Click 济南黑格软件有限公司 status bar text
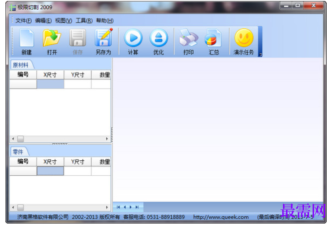The width and height of the screenshot is (335, 226). 43,217
